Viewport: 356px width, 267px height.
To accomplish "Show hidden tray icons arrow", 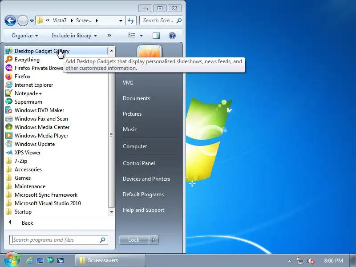I will [x=289, y=261].
